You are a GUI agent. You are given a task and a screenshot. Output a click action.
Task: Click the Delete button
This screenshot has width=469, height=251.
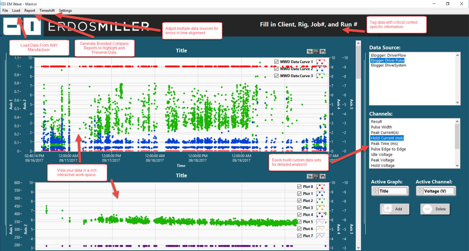pyautogui.click(x=435, y=209)
